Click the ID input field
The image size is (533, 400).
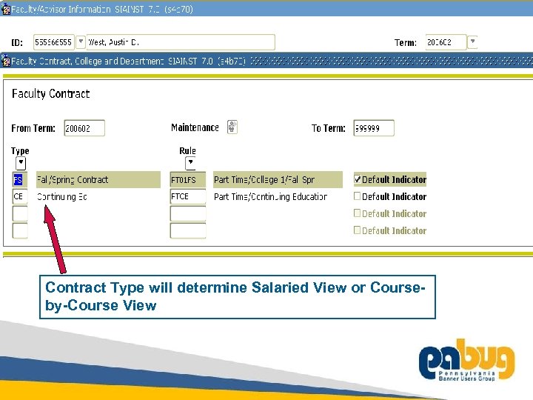click(54, 42)
